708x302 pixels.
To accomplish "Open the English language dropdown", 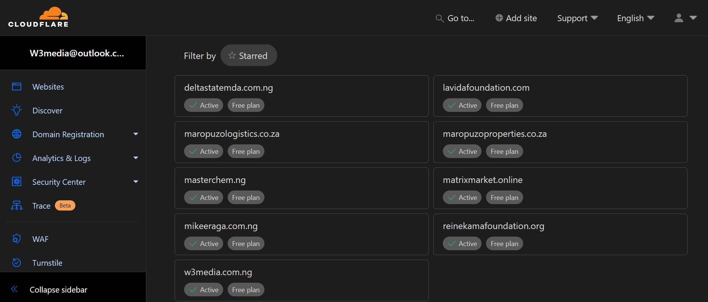I will [x=636, y=18].
